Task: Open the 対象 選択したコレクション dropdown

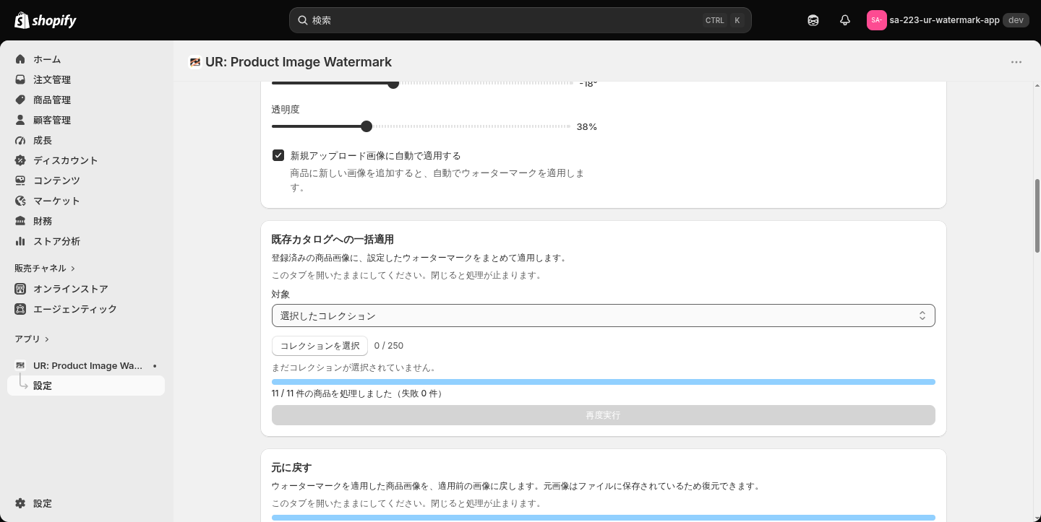Action: point(604,316)
